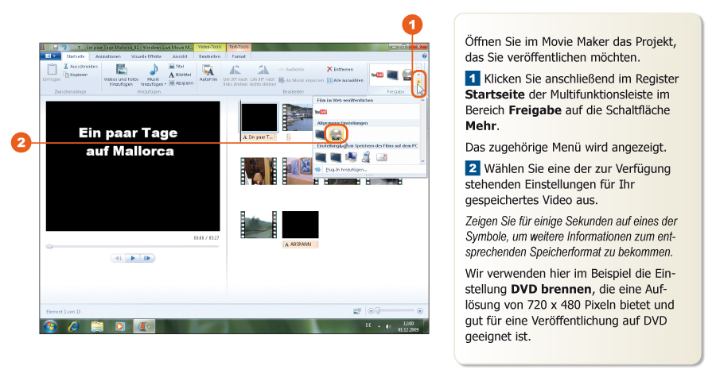Add a Titel from the ribbon

[x=181, y=67]
